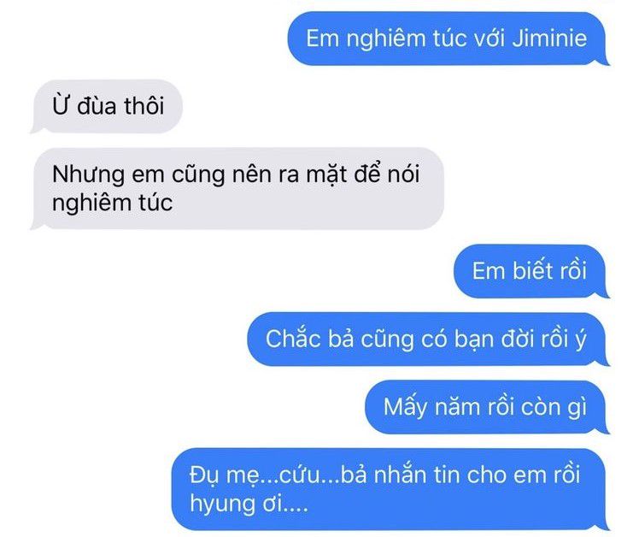Click the gray "Nhưng em cũng nên ra mặt" bubble
639x537 pixels.
point(237,188)
